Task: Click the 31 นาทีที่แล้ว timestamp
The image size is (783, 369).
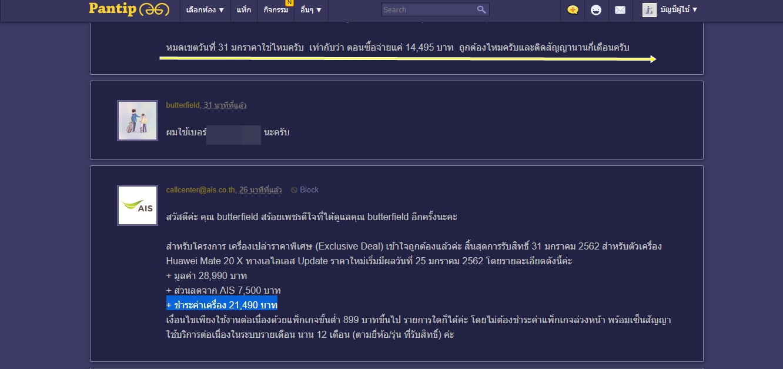Action: point(225,105)
